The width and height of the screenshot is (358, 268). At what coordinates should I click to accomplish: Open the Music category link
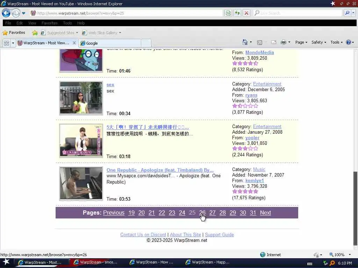point(259,169)
